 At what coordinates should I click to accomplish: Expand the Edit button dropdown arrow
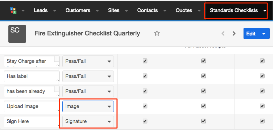pyautogui.click(x=264, y=33)
